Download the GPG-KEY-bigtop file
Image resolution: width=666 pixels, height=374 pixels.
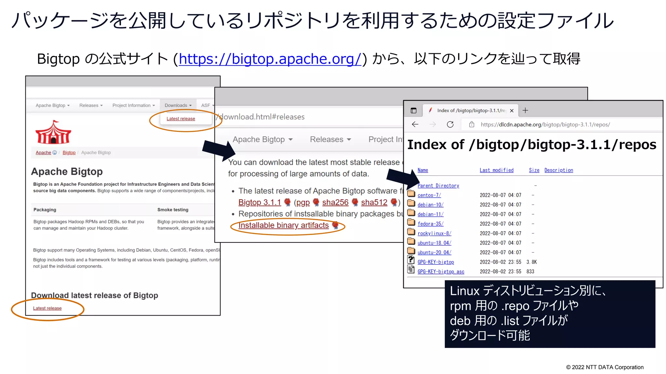click(x=436, y=262)
